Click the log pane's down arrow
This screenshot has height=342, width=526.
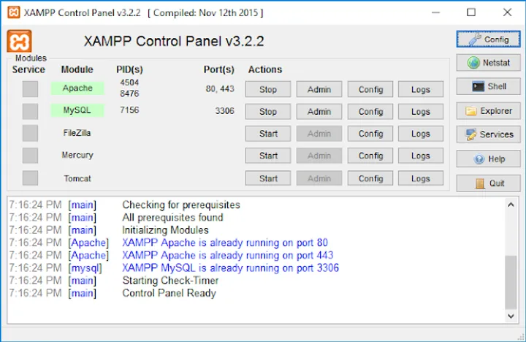point(511,316)
